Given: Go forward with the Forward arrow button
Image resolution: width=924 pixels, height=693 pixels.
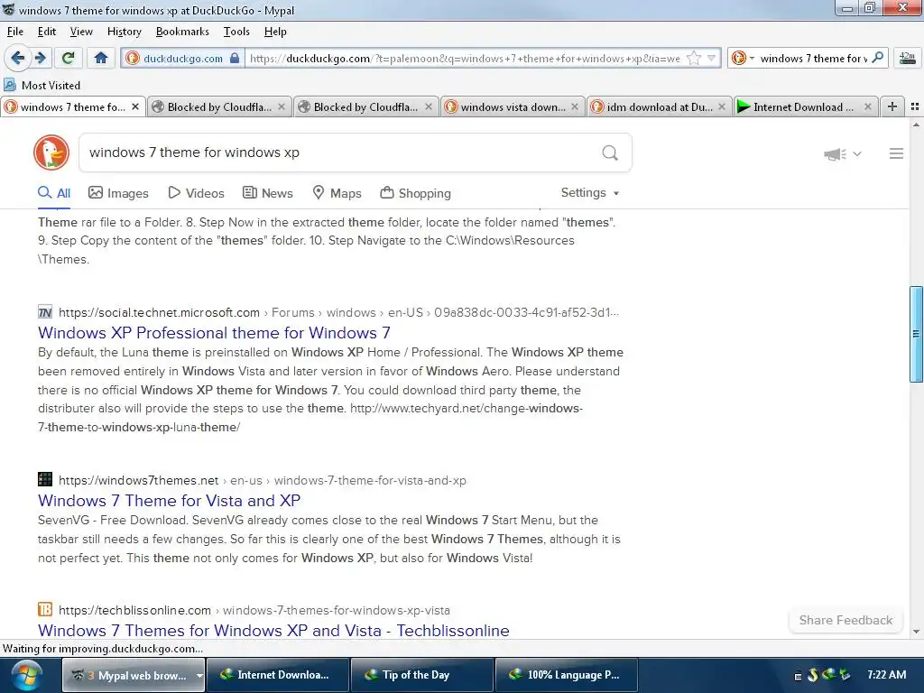Looking at the screenshot, I should [x=41, y=58].
